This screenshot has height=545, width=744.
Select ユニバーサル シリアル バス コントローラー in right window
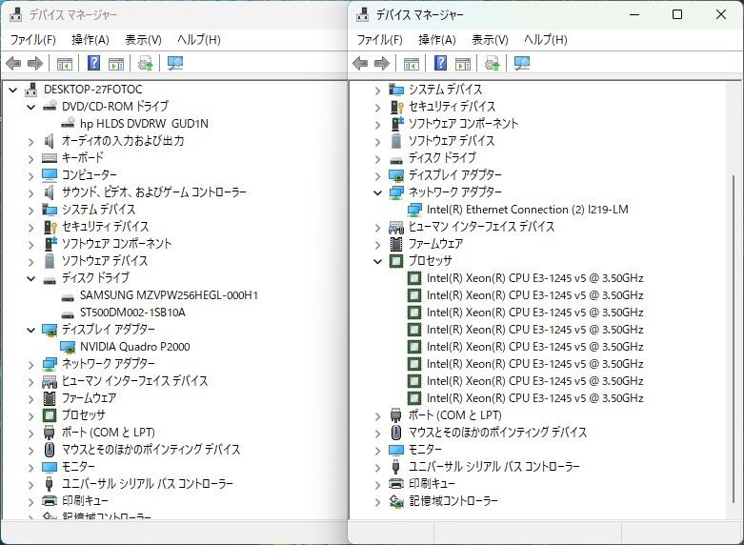tap(494, 467)
